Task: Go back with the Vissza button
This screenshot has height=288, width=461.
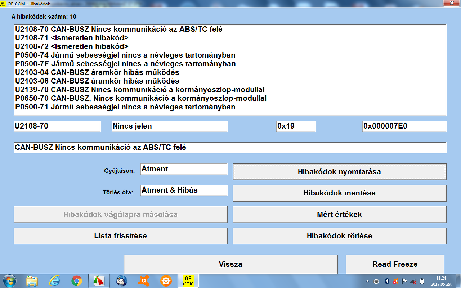Action: [x=230, y=264]
